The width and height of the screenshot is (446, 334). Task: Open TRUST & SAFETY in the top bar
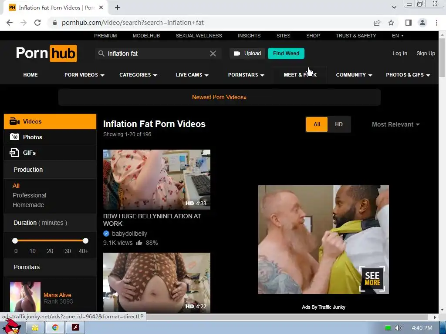356,36
